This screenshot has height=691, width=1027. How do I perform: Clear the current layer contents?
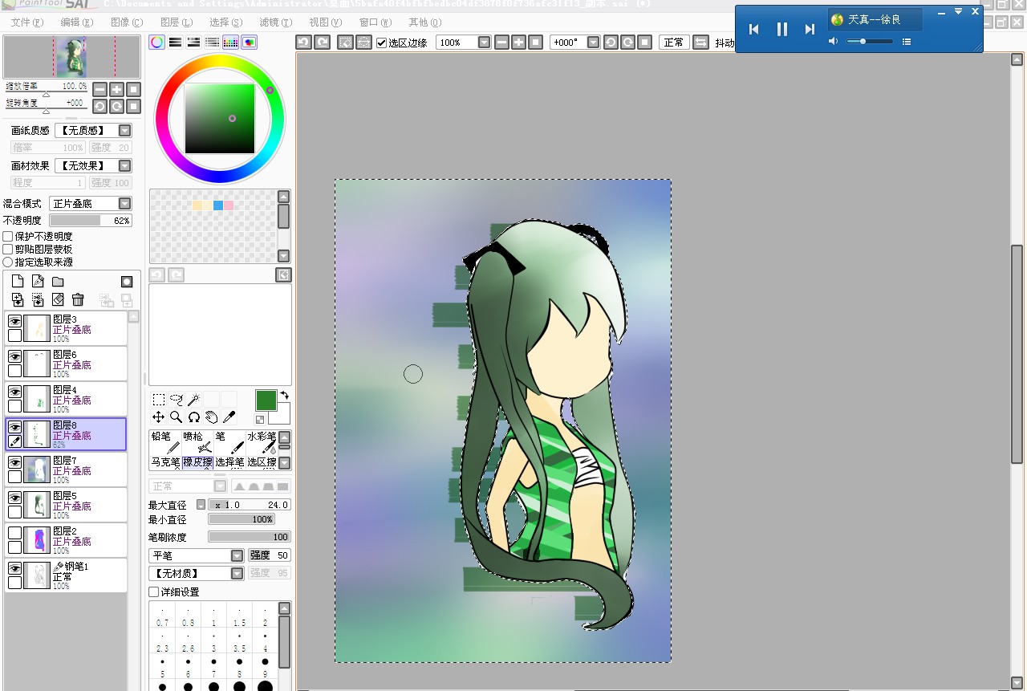(x=58, y=299)
